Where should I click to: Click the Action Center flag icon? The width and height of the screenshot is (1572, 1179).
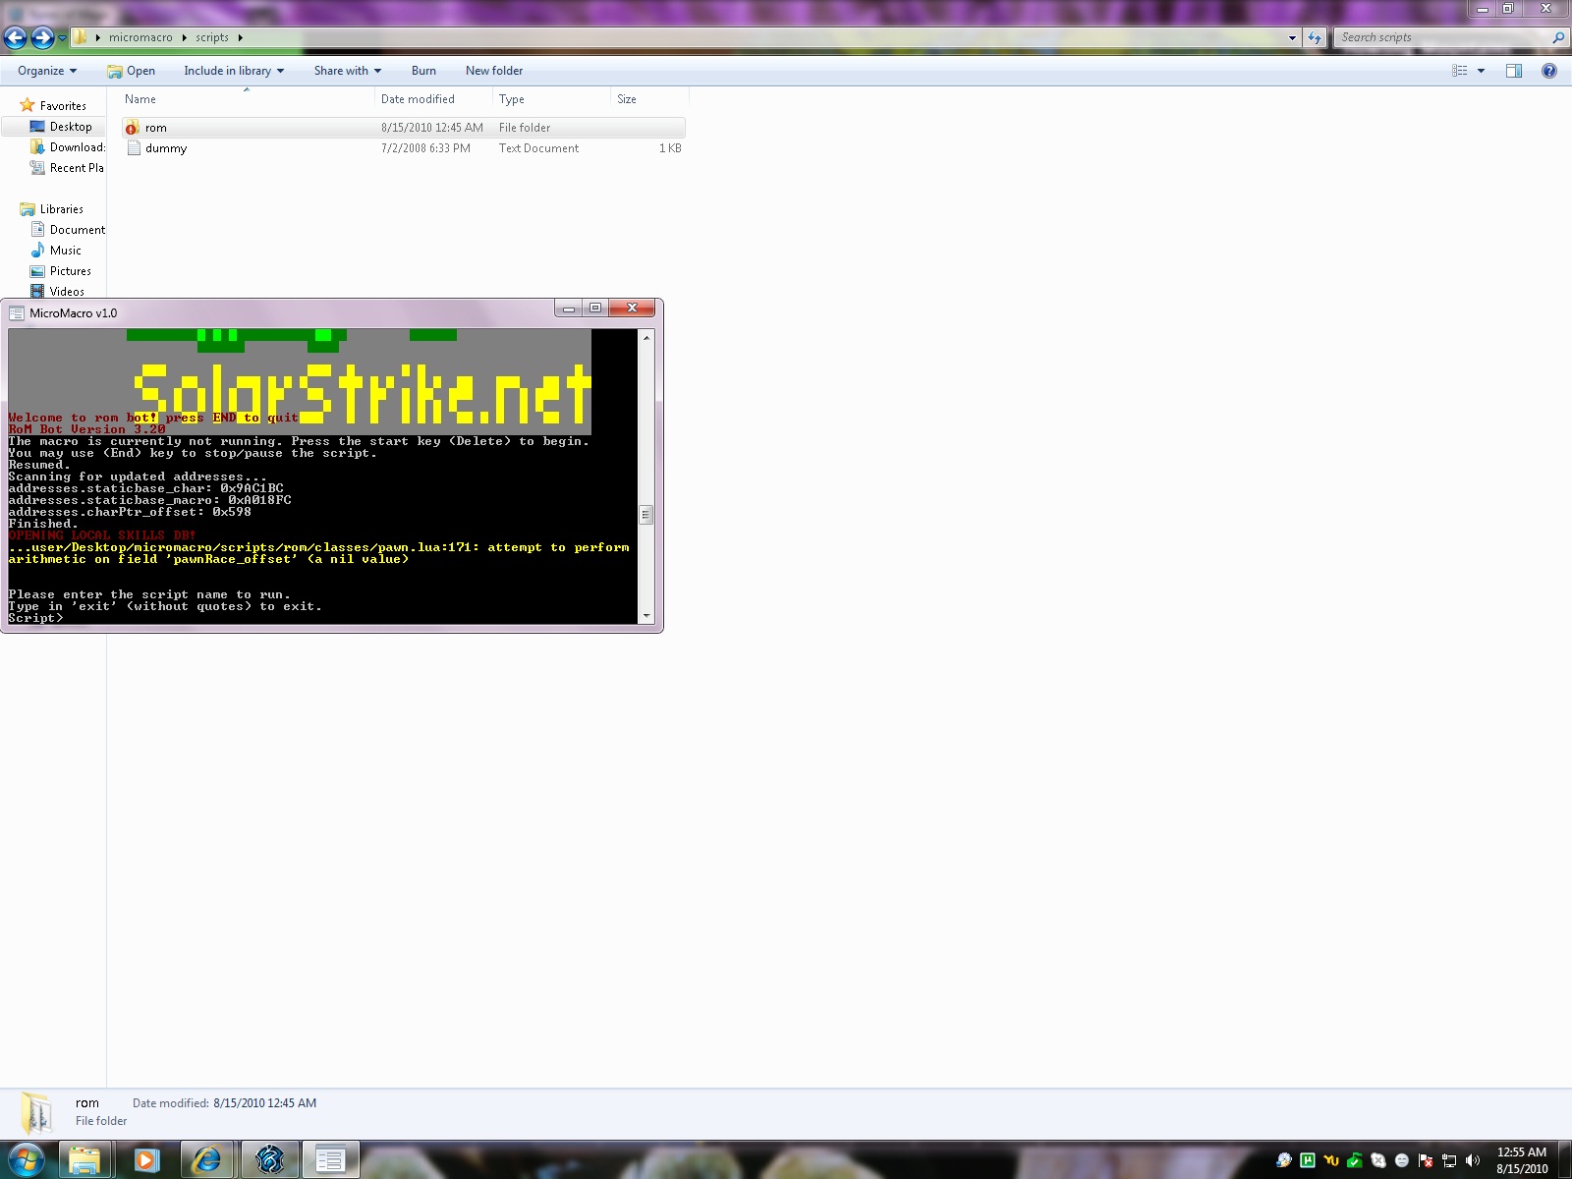pyautogui.click(x=1426, y=1160)
